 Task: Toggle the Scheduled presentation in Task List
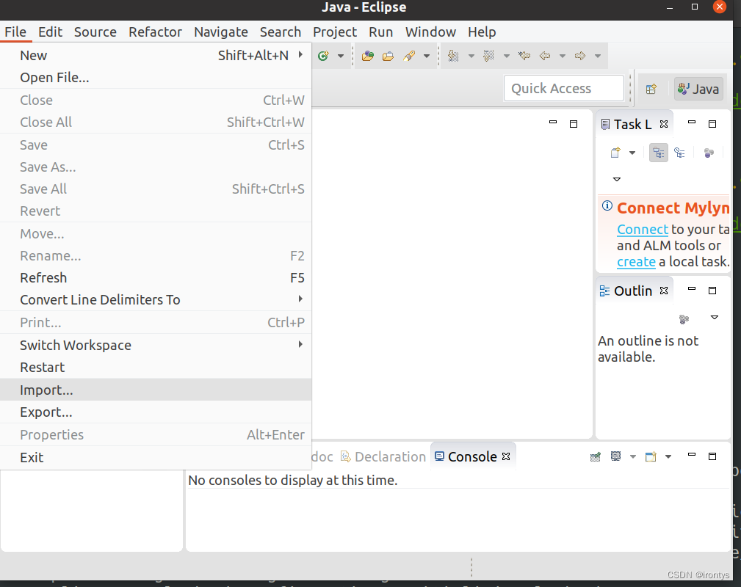pyautogui.click(x=679, y=153)
